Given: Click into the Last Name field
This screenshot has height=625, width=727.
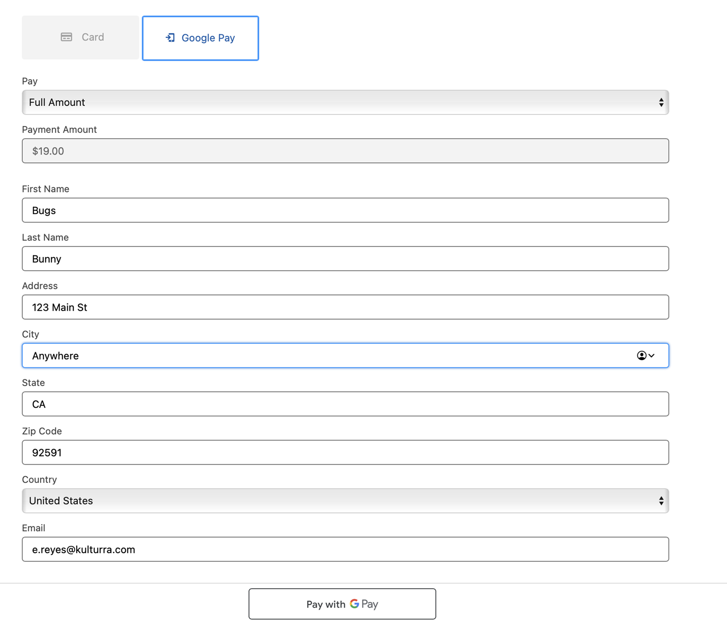Looking at the screenshot, I should click(x=346, y=259).
